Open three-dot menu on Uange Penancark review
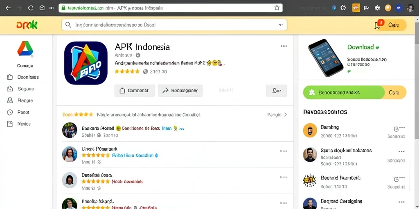419x209 pixels. pos(283,151)
